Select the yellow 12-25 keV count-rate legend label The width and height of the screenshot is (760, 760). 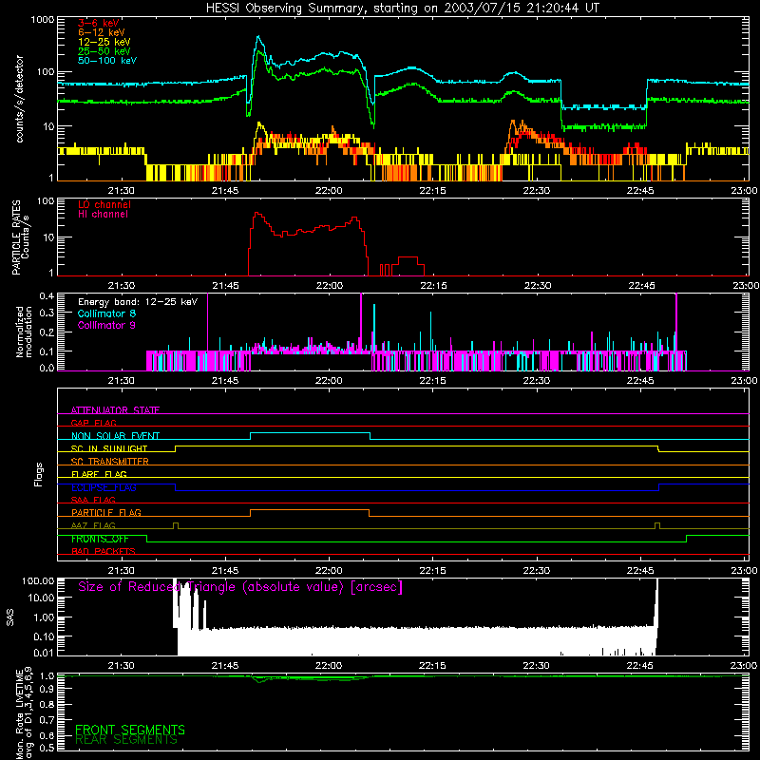104,42
